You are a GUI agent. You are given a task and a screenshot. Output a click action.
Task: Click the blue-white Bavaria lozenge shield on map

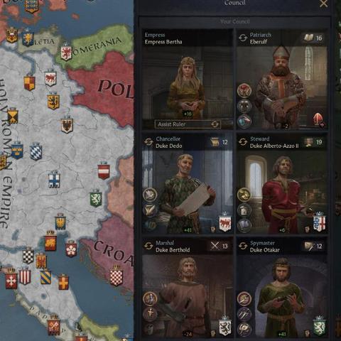coord(36,151)
